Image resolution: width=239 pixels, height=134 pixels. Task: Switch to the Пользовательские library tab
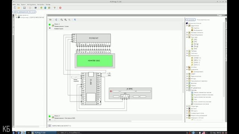203,20
